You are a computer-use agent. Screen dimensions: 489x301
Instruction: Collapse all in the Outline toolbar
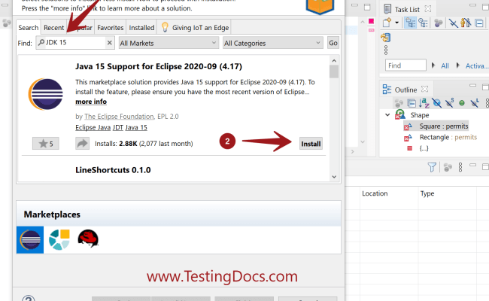point(412,103)
